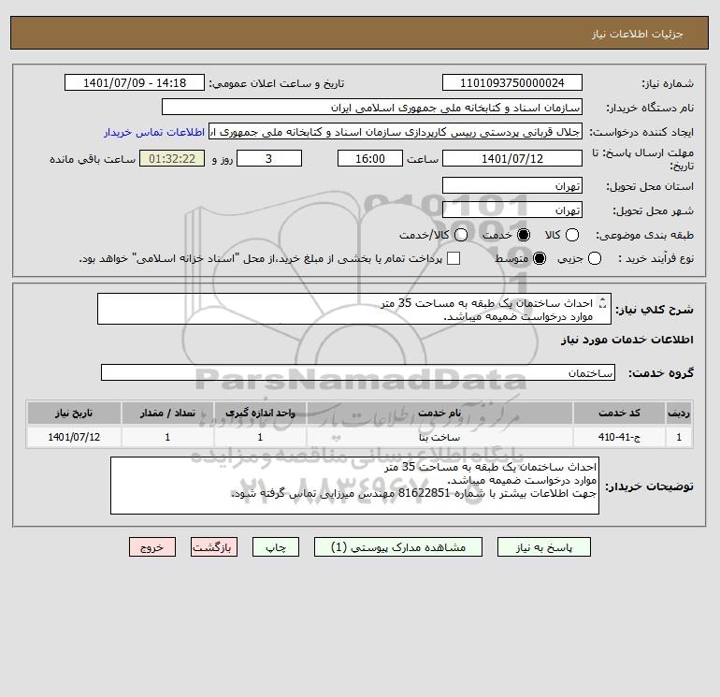Click the remaining days field showing 3
Viewport: 720px width, 697px height.
[269, 158]
